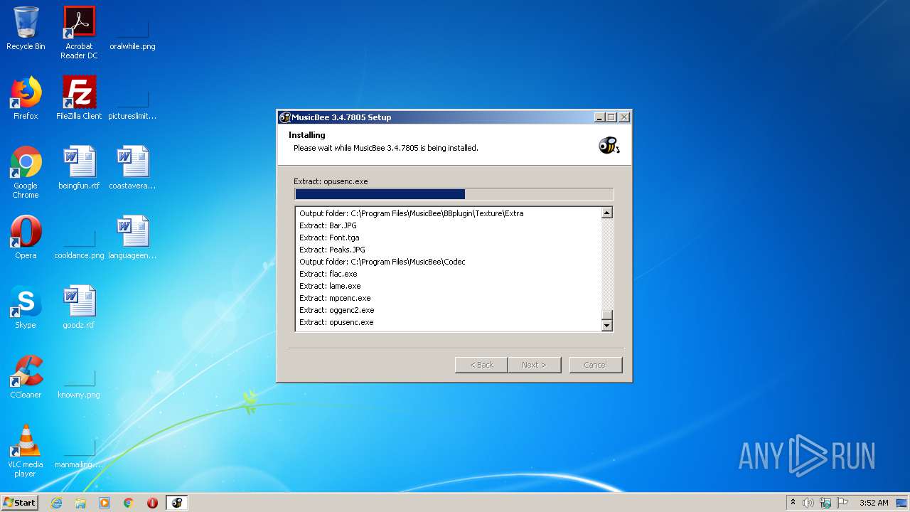Viewport: 910px width, 512px height.
Task: Open Windows Explorer folder in taskbar
Action: [80, 503]
